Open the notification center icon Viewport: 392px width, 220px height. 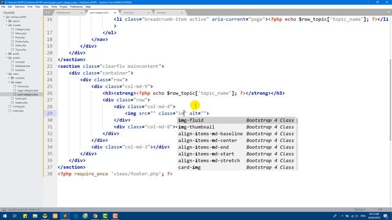point(385,216)
